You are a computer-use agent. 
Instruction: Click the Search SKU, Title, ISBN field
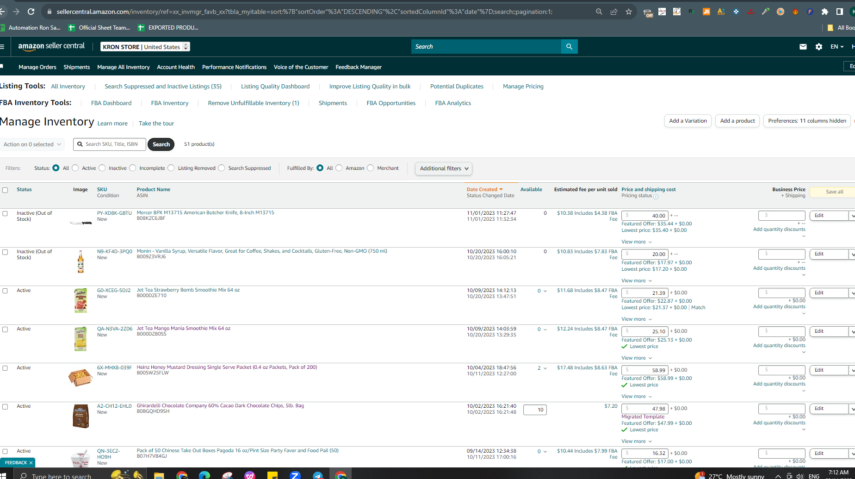click(x=110, y=144)
